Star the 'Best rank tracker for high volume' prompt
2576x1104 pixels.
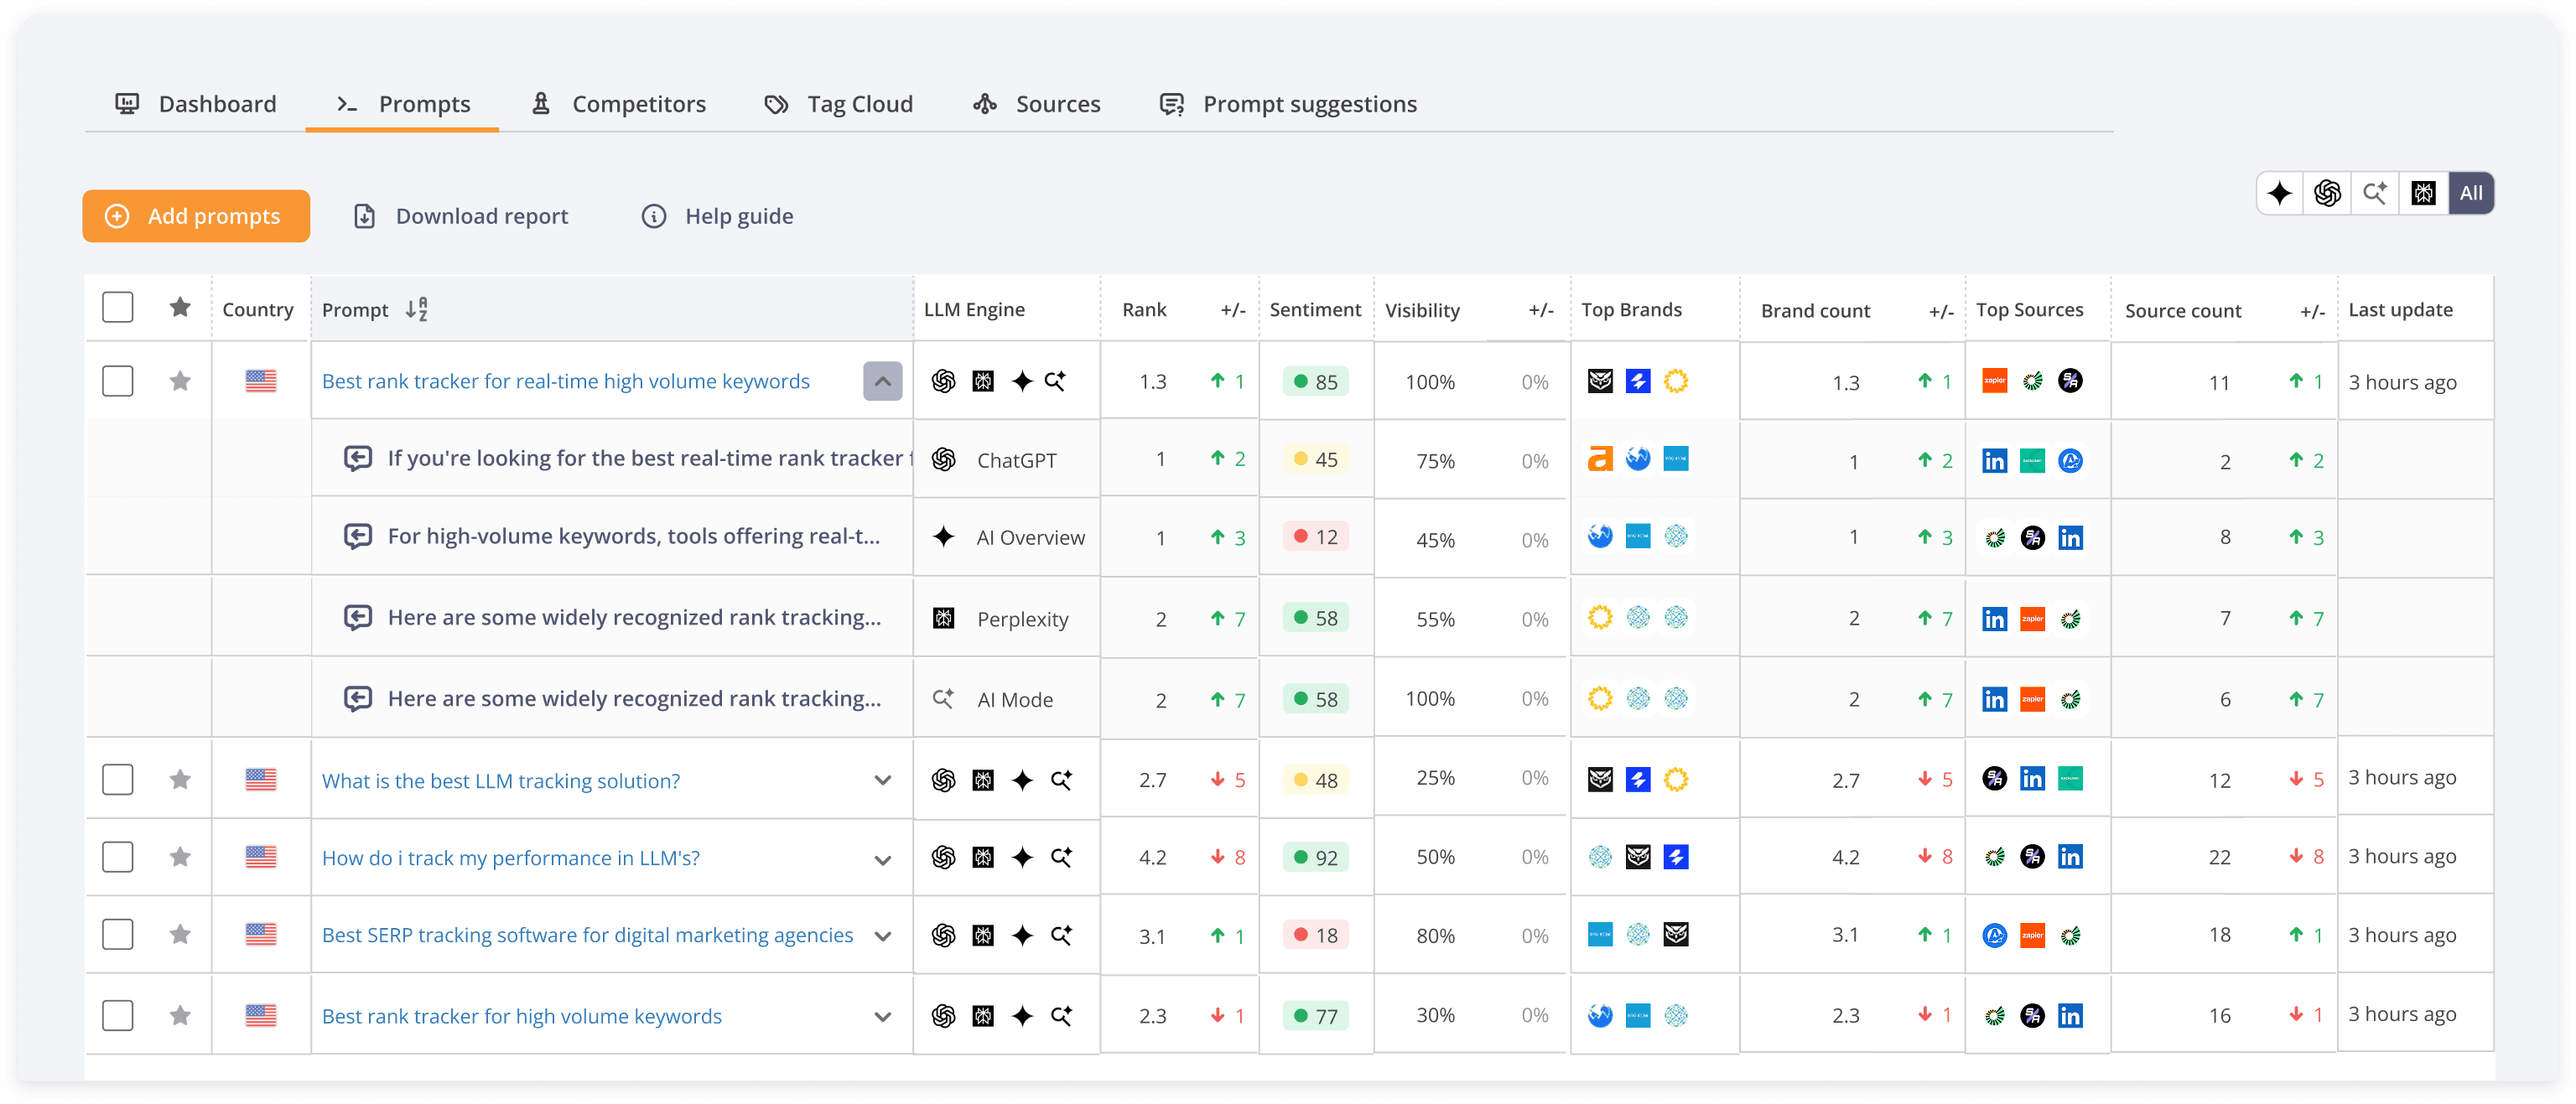tap(180, 1016)
